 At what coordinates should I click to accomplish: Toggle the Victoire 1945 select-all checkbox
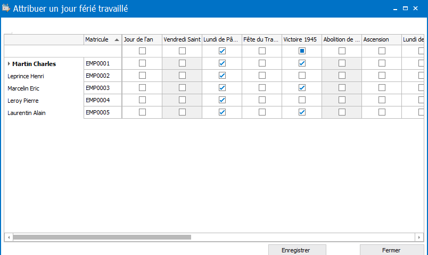point(302,51)
